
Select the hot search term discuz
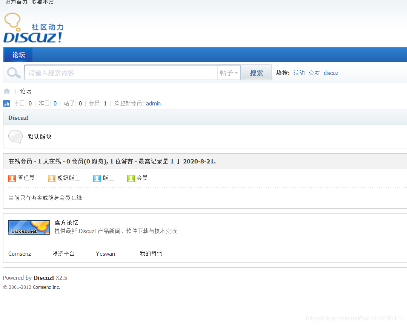331,73
